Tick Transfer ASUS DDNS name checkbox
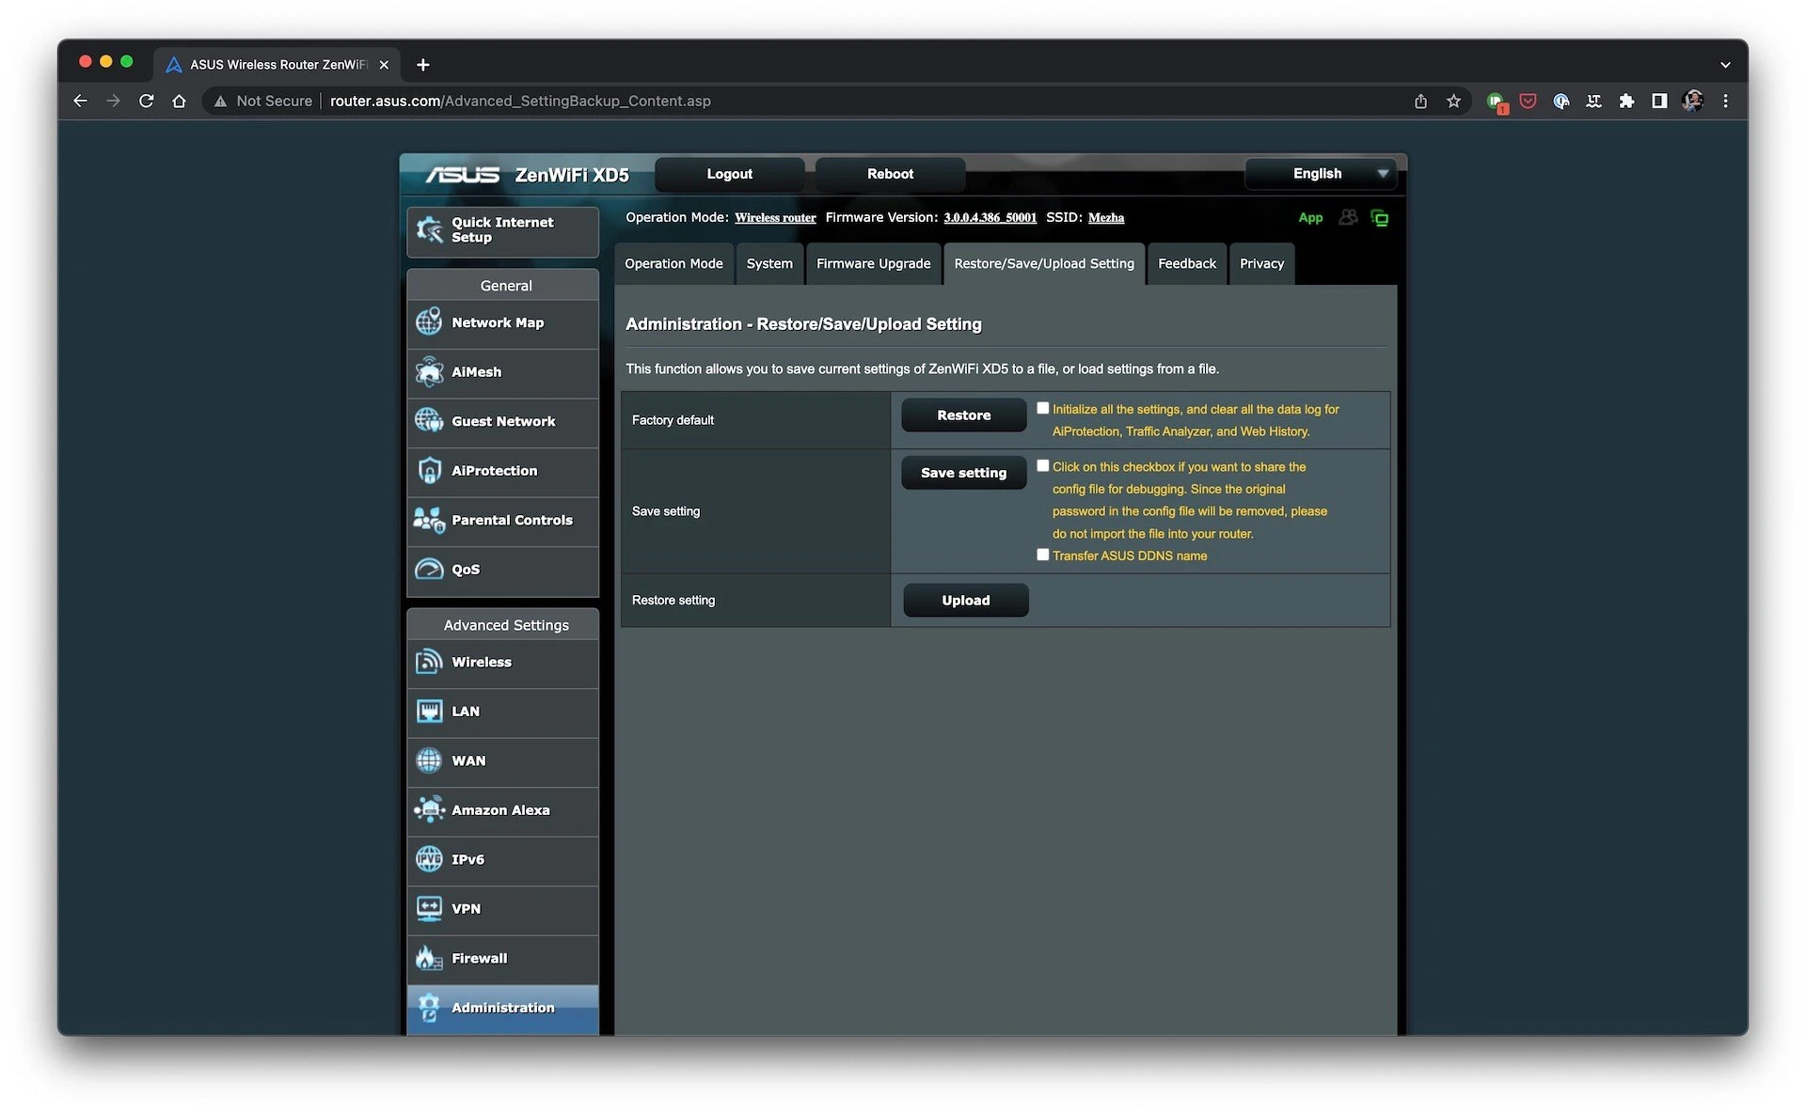Viewport: 1806px width, 1112px height. tap(1042, 555)
